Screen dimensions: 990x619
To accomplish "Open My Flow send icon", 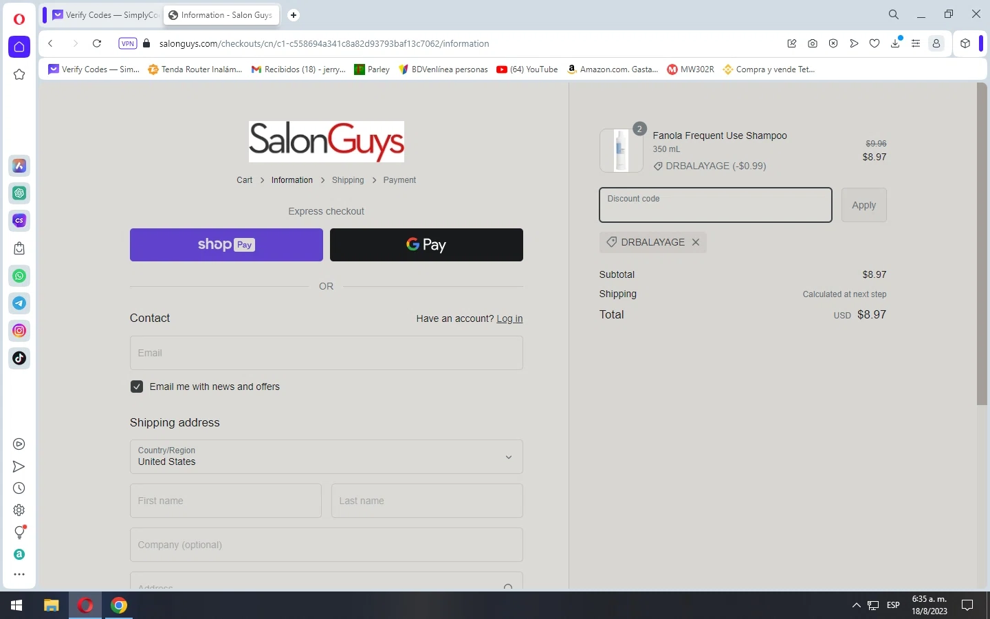I will click(x=19, y=466).
